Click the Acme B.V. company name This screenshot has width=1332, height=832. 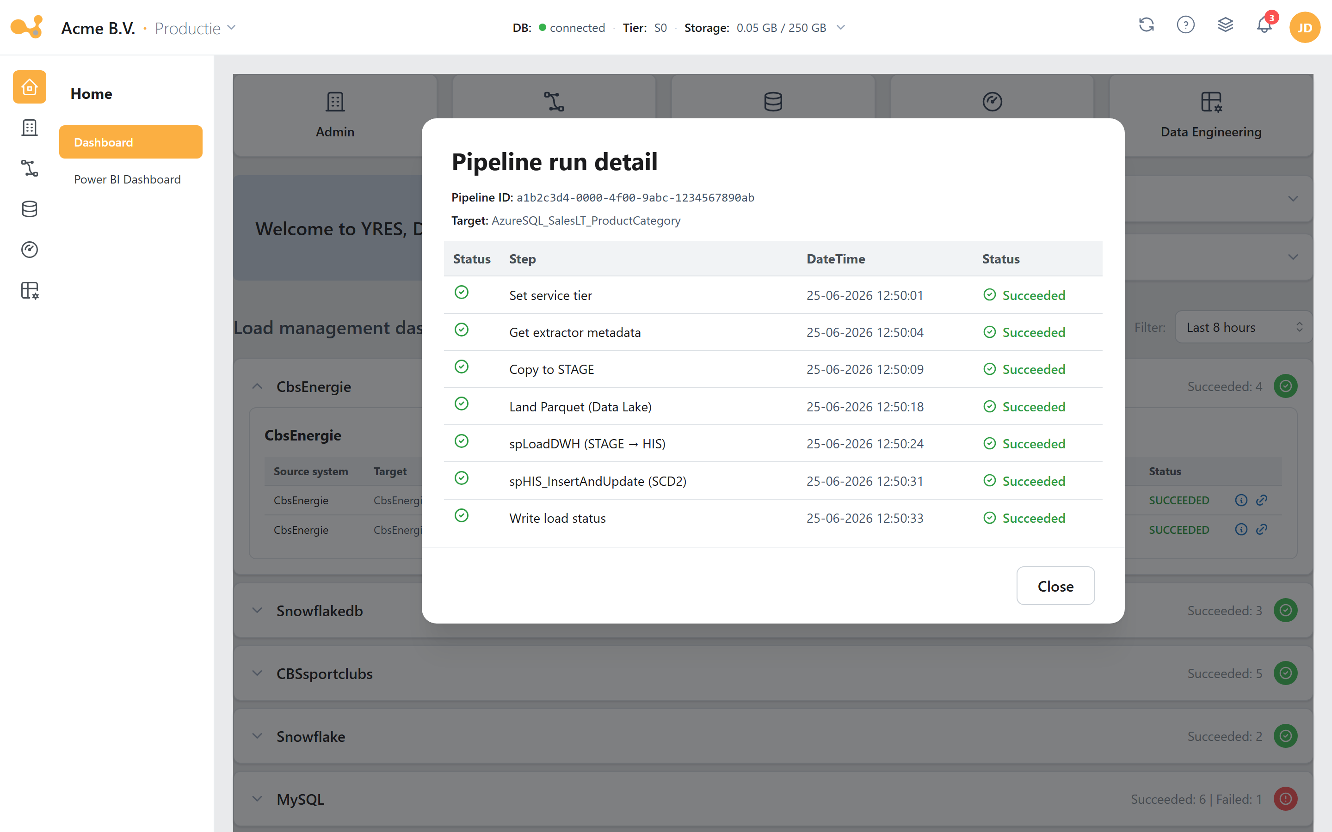[x=98, y=28]
